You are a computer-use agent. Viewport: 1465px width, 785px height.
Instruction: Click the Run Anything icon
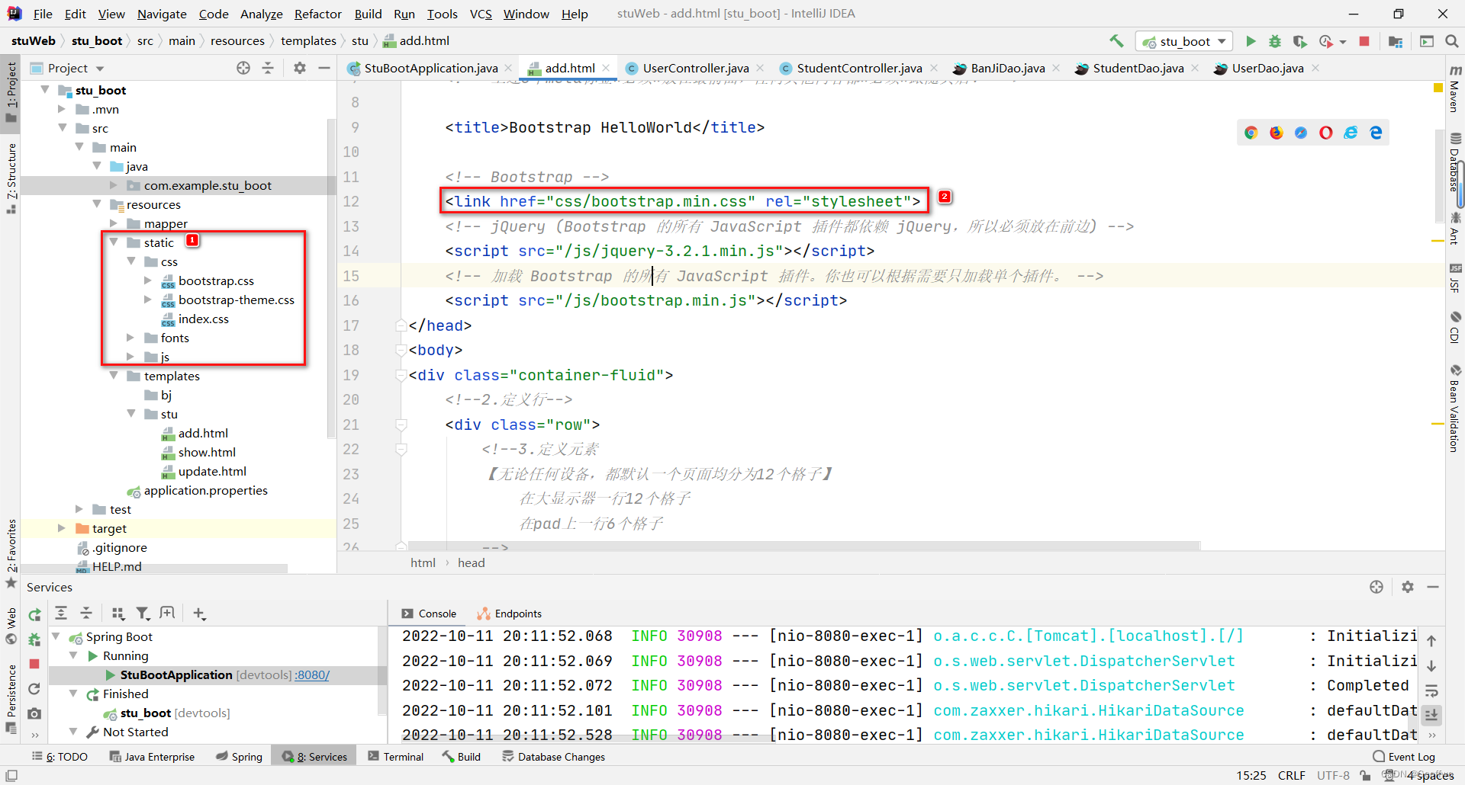click(x=1427, y=41)
